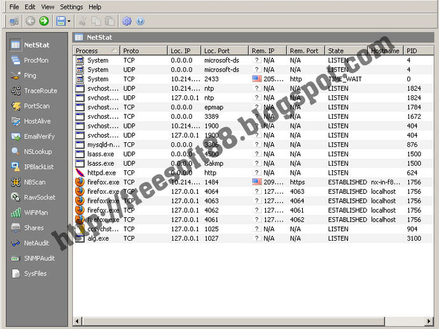The image size is (439, 329).
Task: Select the alg.exe process row
Action: click(x=253, y=238)
